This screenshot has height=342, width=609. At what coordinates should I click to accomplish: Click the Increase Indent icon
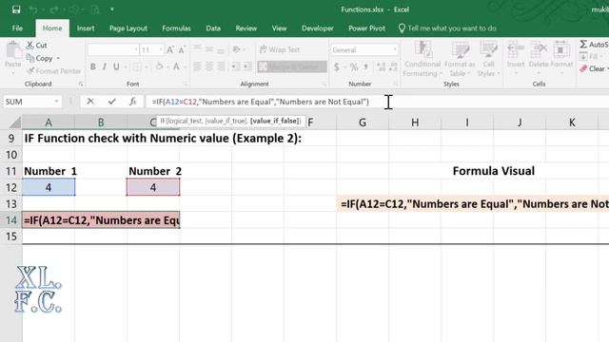click(x=247, y=66)
